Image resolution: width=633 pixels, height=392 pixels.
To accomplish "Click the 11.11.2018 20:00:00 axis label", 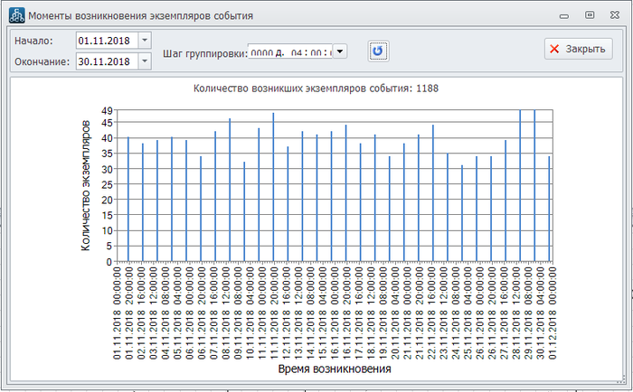I will [274, 313].
